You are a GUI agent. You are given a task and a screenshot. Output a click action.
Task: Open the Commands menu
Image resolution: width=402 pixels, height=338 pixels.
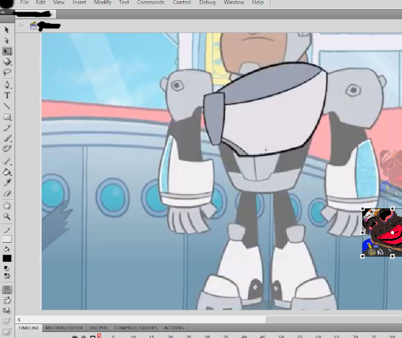coord(151,3)
